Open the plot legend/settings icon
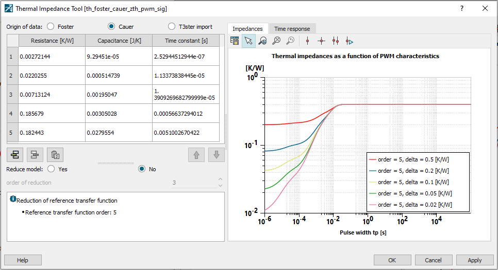 [x=235, y=41]
